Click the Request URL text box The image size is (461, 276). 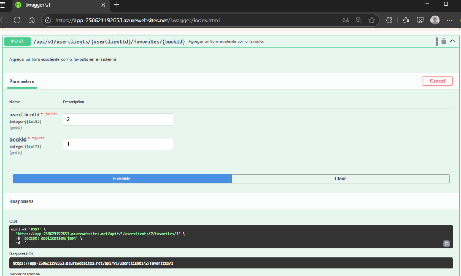231,263
